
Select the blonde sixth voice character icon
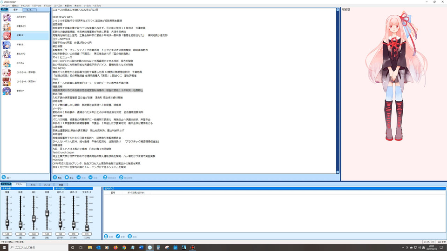(x=7, y=63)
